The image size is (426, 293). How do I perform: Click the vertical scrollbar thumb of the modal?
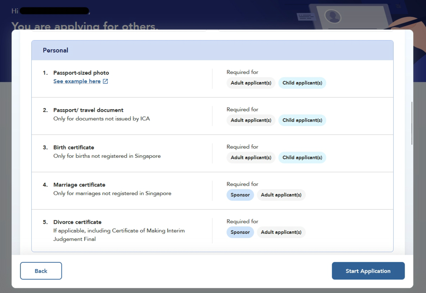pos(411,123)
